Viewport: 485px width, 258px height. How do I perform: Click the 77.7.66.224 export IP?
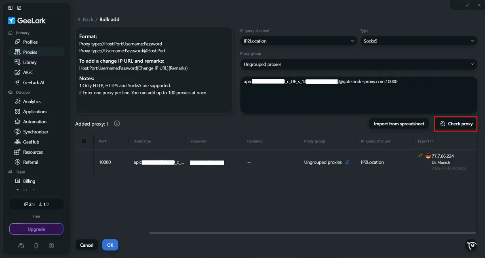[x=443, y=156]
